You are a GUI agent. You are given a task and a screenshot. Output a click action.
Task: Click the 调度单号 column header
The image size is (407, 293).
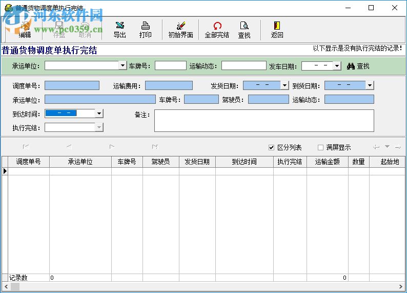pyautogui.click(x=29, y=162)
